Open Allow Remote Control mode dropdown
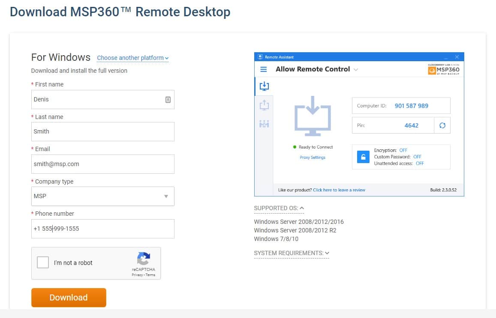The height and width of the screenshot is (318, 496). pos(356,69)
